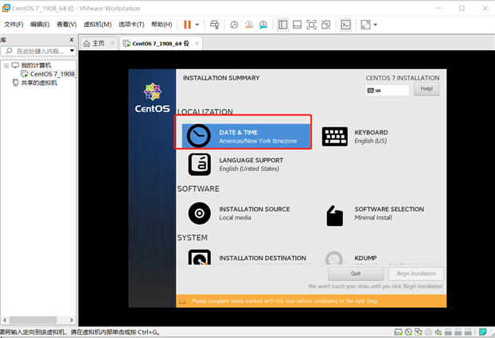The height and width of the screenshot is (338, 495).
Task: Open the 文件(F) menu
Action: [14, 25]
